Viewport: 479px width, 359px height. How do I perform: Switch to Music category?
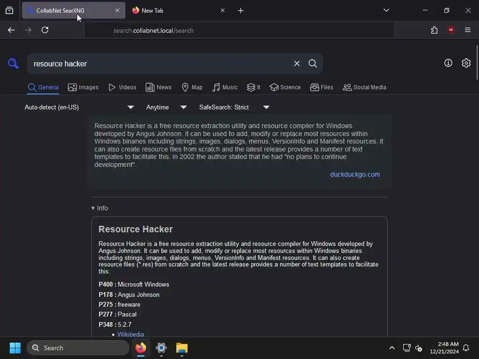225,87
